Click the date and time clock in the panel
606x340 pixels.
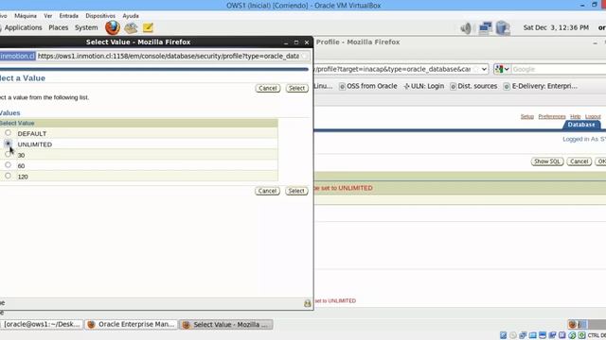556,27
